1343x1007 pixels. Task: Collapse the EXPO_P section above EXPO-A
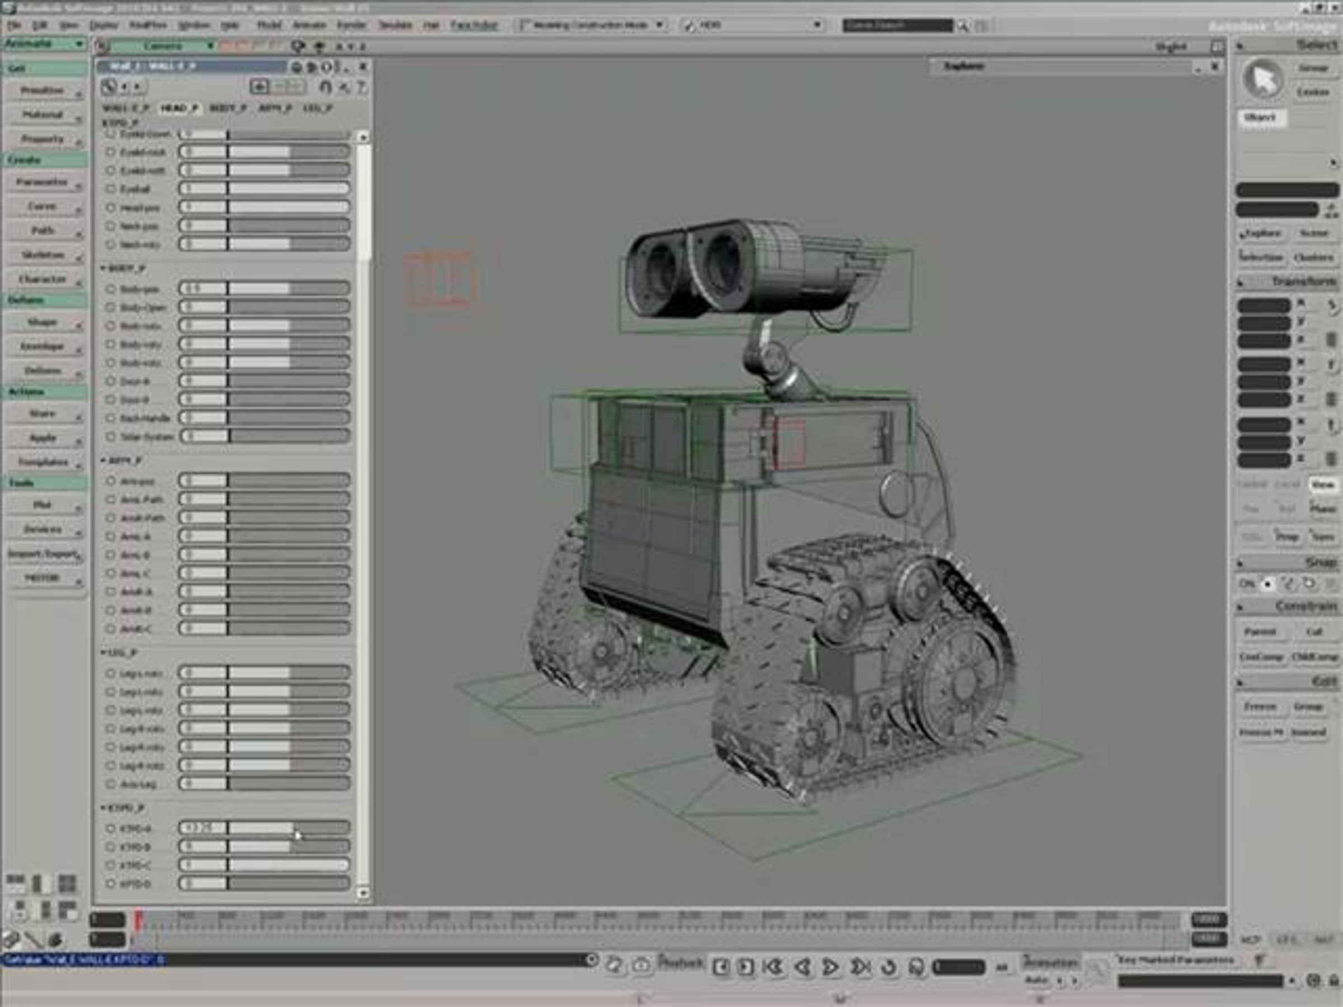click(103, 808)
